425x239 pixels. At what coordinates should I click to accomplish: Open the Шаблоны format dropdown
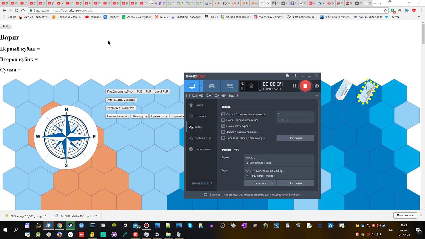pyautogui.click(x=260, y=183)
